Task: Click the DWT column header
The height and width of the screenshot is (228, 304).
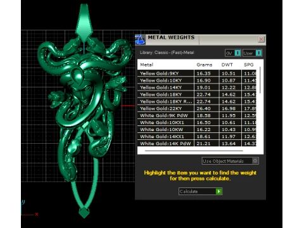Action: point(227,65)
